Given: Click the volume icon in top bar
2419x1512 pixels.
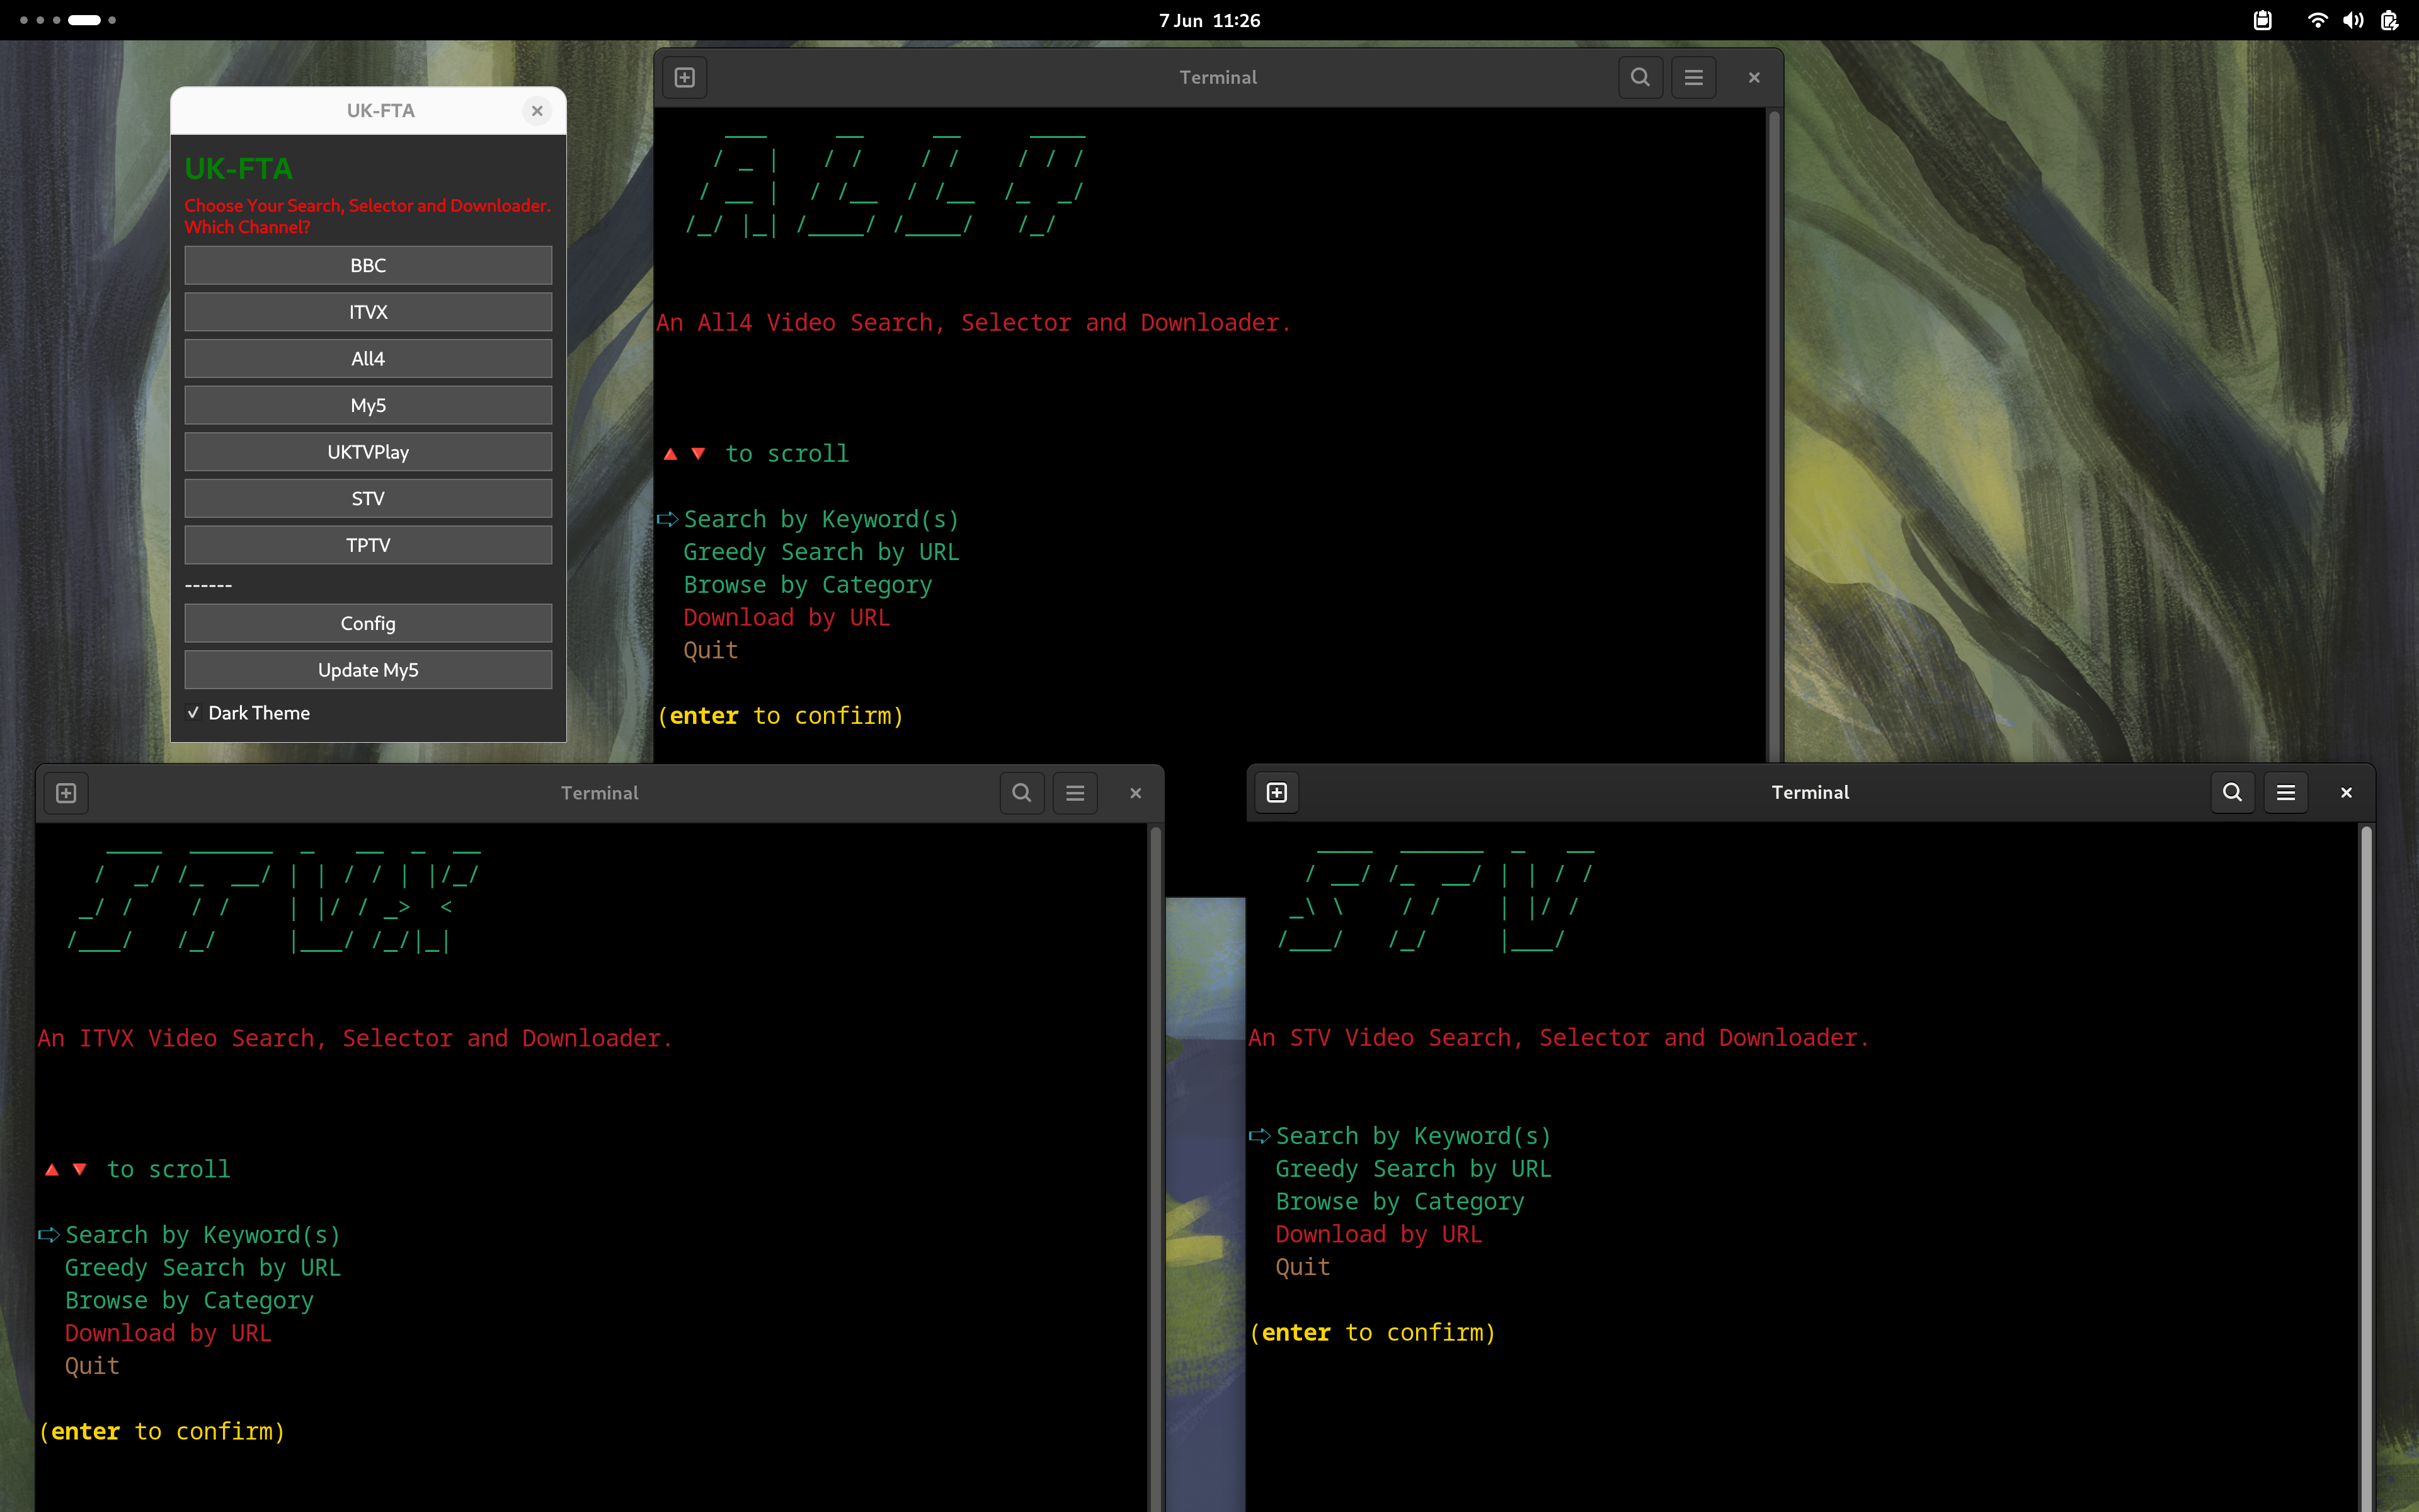Looking at the screenshot, I should tap(2353, 20).
